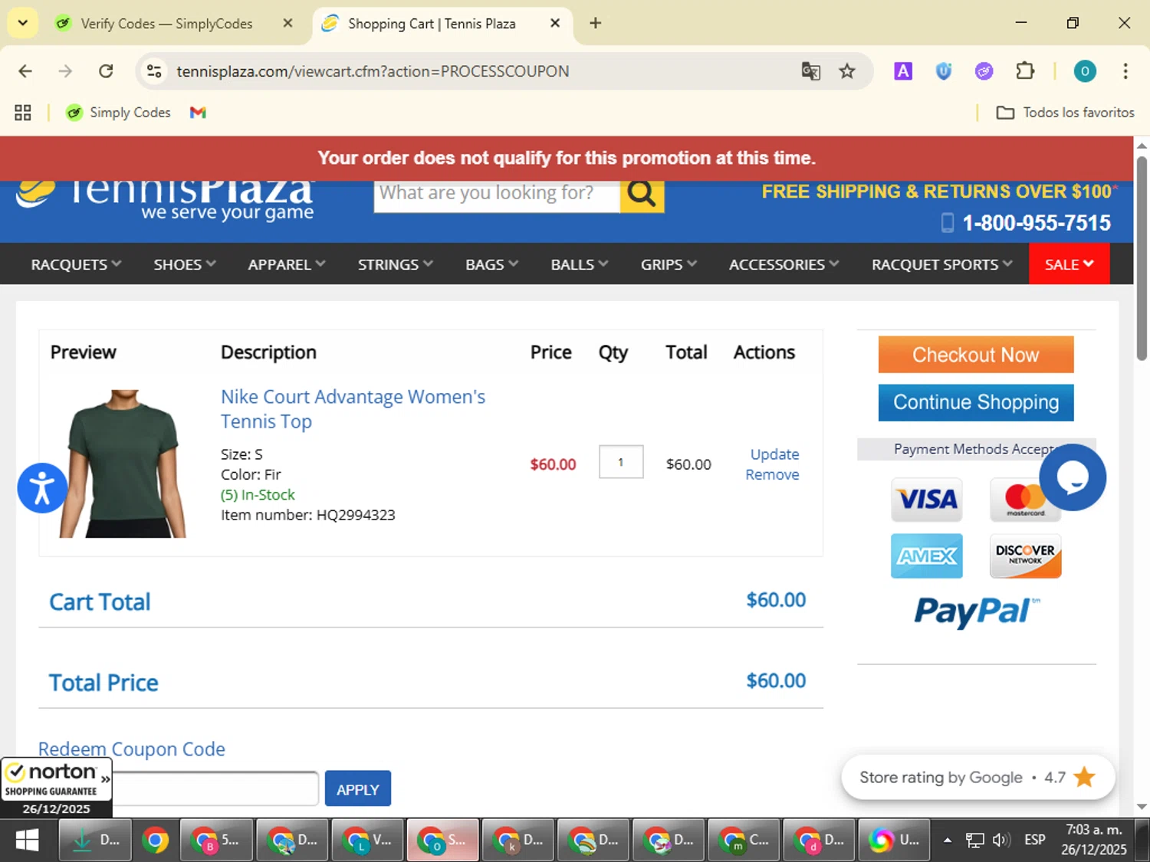Click the Discover Network card logo
Viewport: 1150px width, 862px height.
[x=1025, y=556]
